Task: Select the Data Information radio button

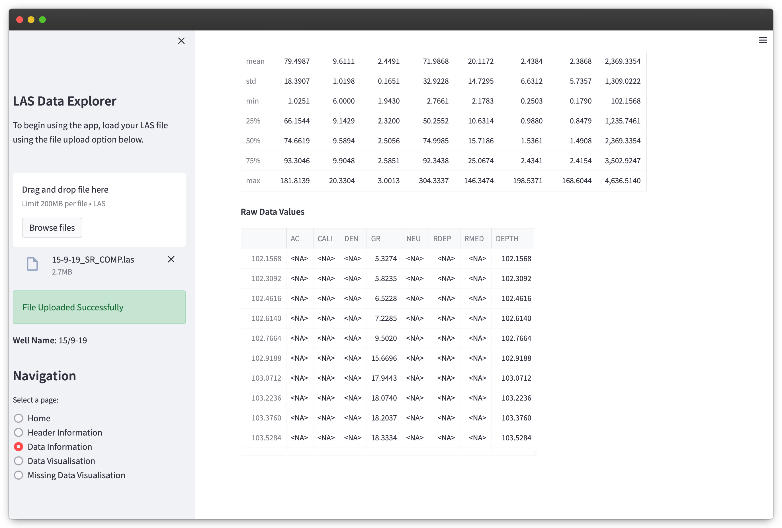Action: (19, 447)
